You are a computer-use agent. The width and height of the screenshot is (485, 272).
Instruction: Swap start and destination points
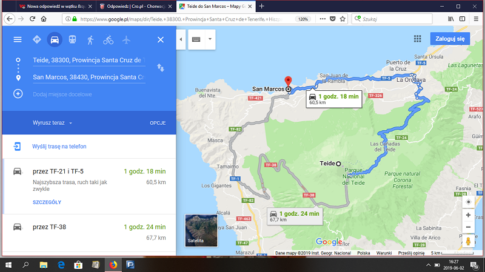click(x=160, y=68)
